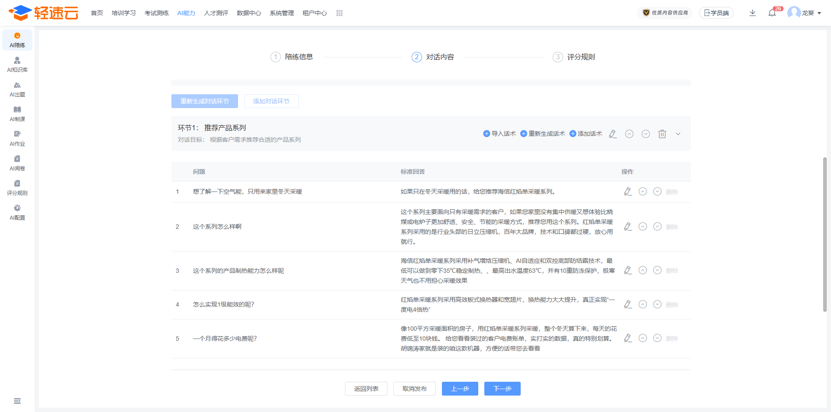Image resolution: width=831 pixels, height=412 pixels.
Task: Click the 下一步 button
Action: pyautogui.click(x=502, y=389)
